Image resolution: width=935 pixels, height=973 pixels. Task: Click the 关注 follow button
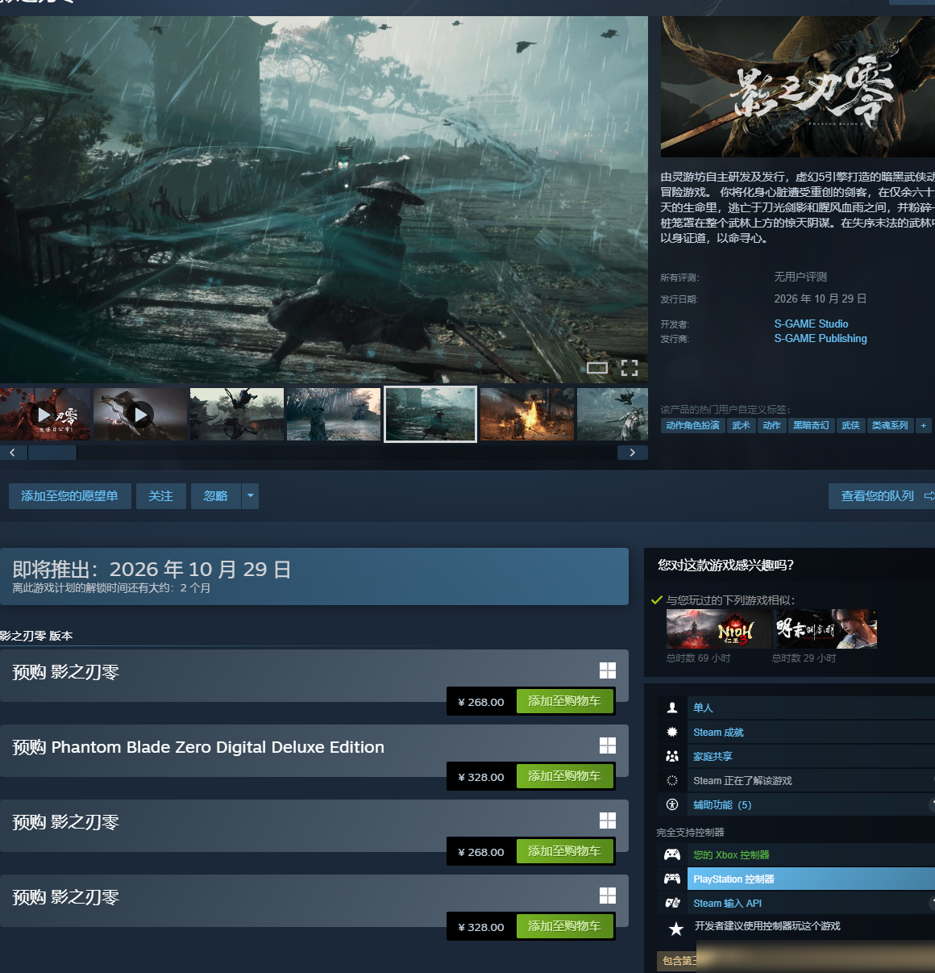(160, 496)
